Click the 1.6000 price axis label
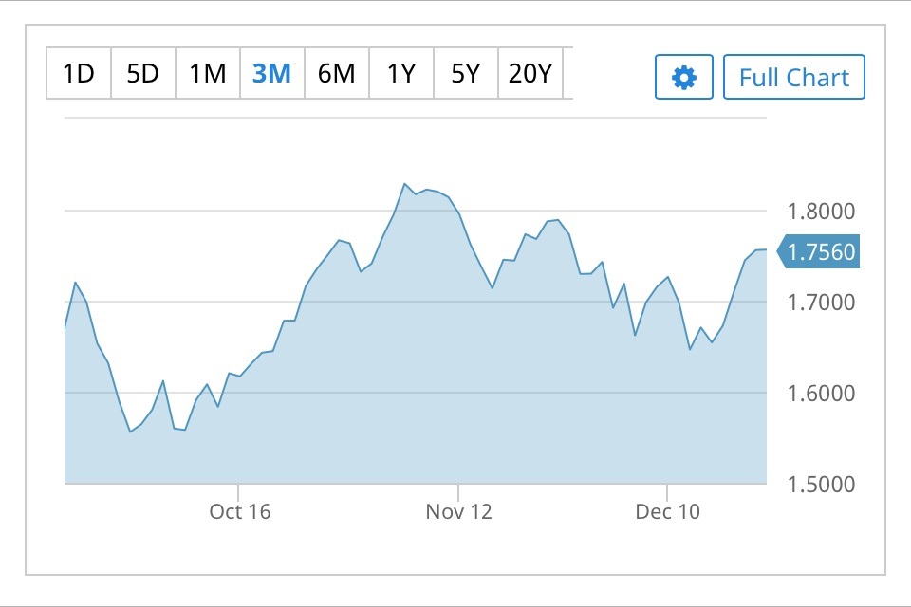Image resolution: width=911 pixels, height=607 pixels. click(822, 393)
